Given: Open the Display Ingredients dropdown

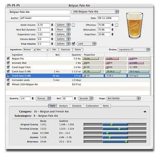Looking at the screenshot, I should (134, 50).
